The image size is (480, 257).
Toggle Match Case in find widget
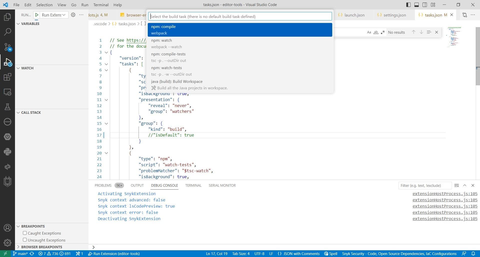[x=369, y=32]
